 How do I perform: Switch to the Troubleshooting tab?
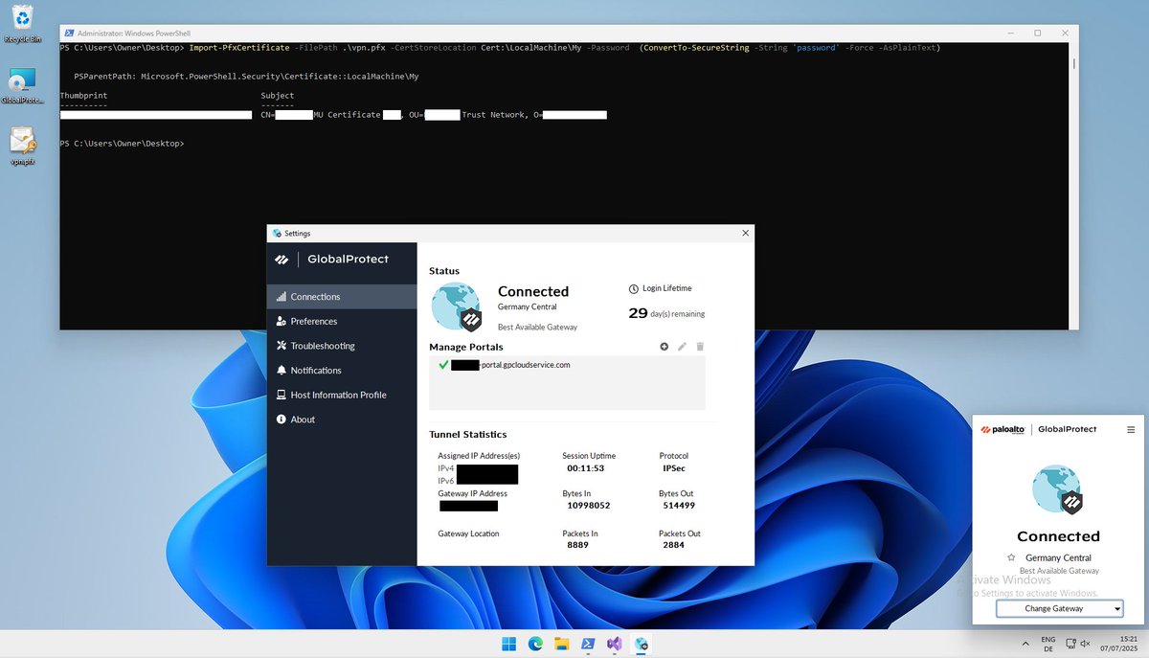coord(342,346)
